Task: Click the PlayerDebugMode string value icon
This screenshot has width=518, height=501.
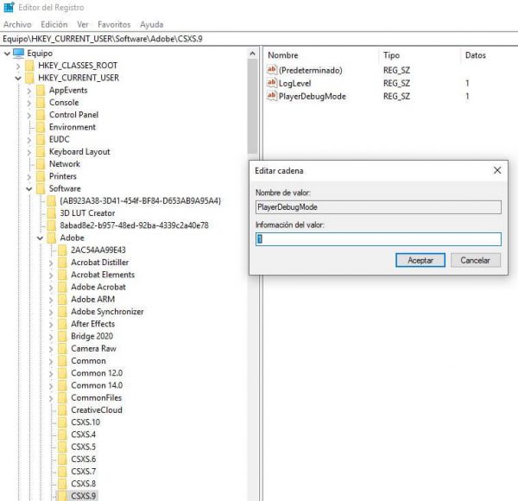Action: 273,96
